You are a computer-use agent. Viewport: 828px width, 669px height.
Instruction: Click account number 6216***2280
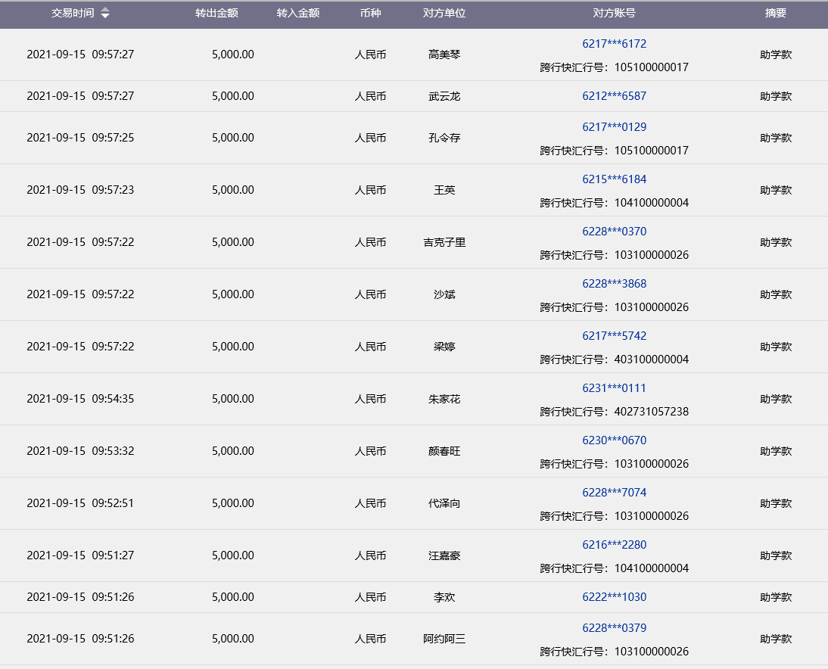click(x=614, y=545)
